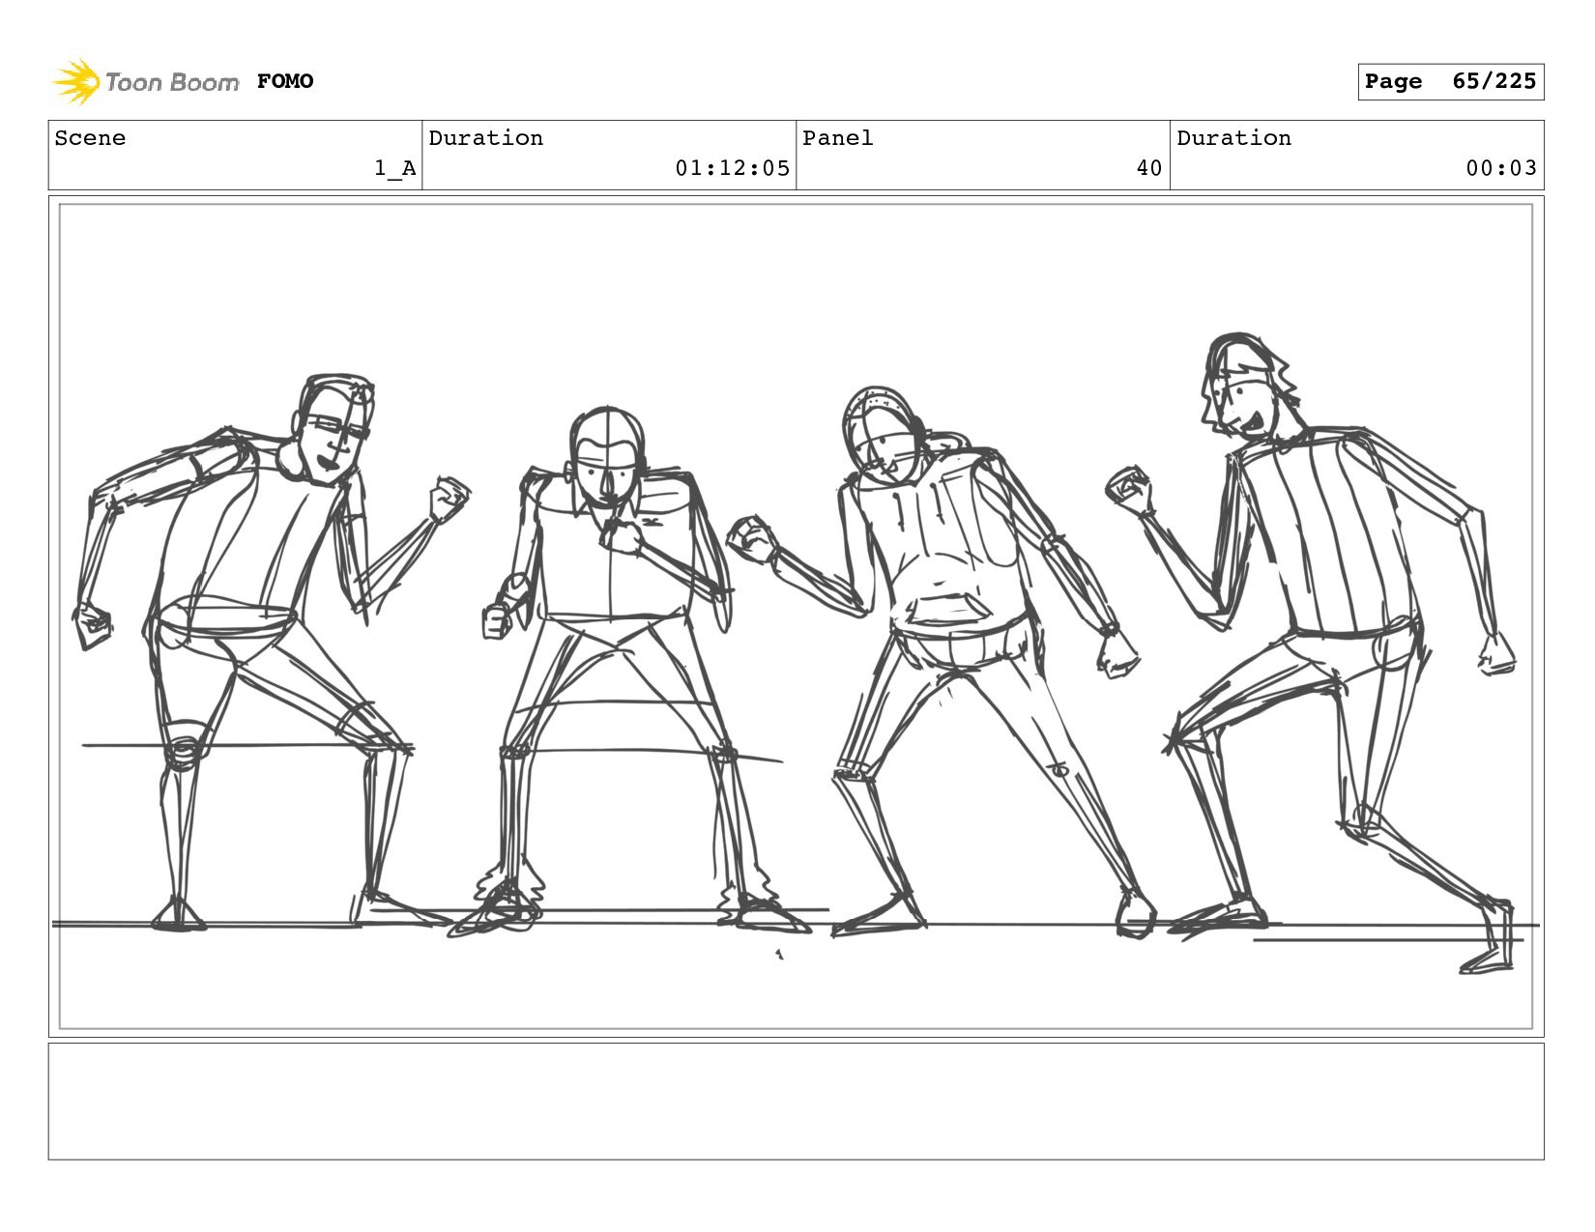
Task: Click the panel duration 00:03
Action: tap(1501, 168)
